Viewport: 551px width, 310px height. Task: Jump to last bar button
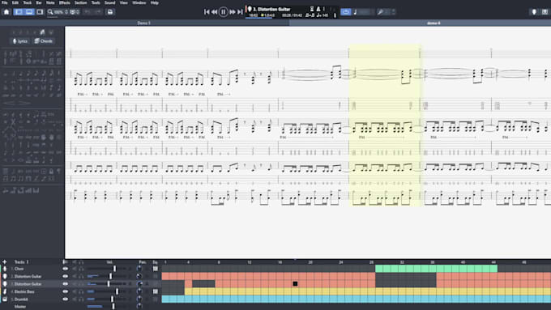tap(240, 12)
